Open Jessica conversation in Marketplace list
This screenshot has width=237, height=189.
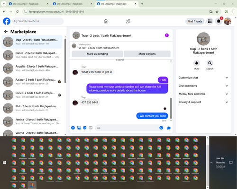pos(32,121)
